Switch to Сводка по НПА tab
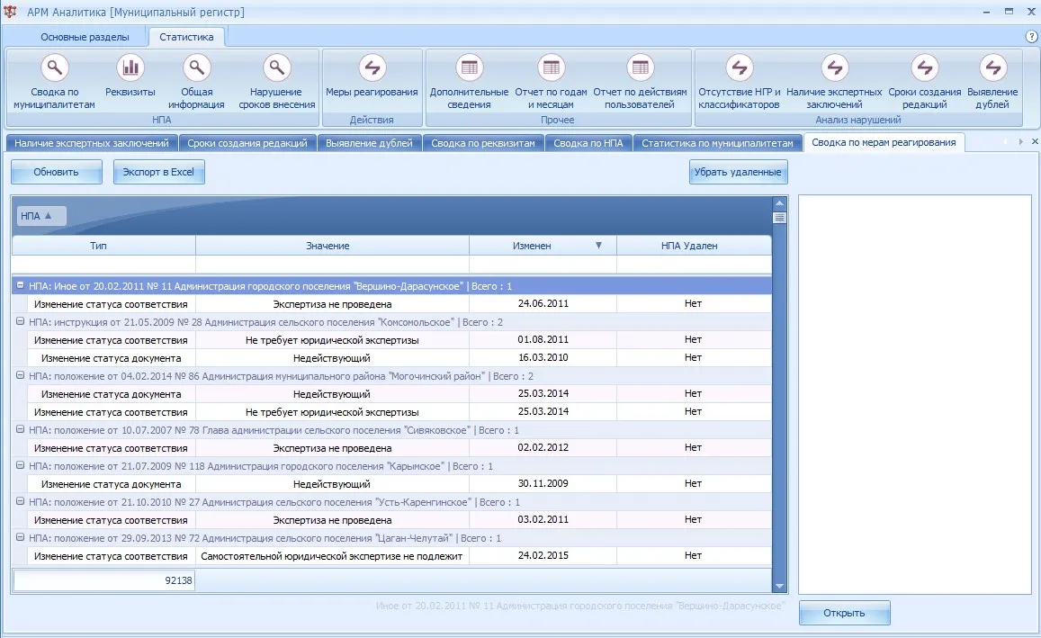Image resolution: width=1041 pixels, height=638 pixels. point(588,143)
